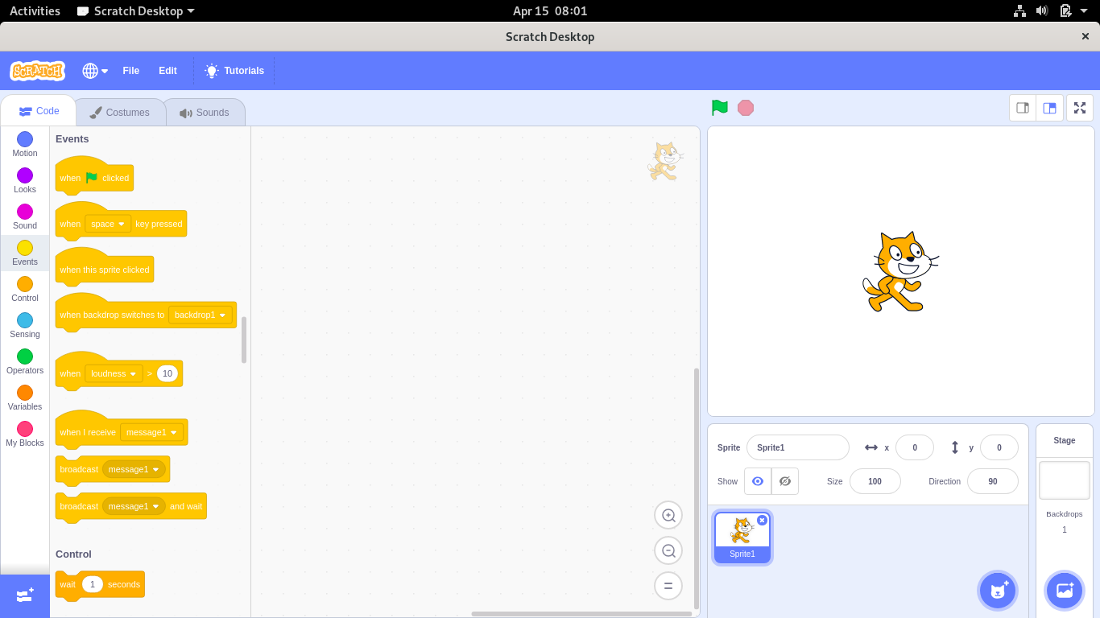Screen dimensions: 1100x618
Task: Switch to large stage layout
Action: 1049,108
